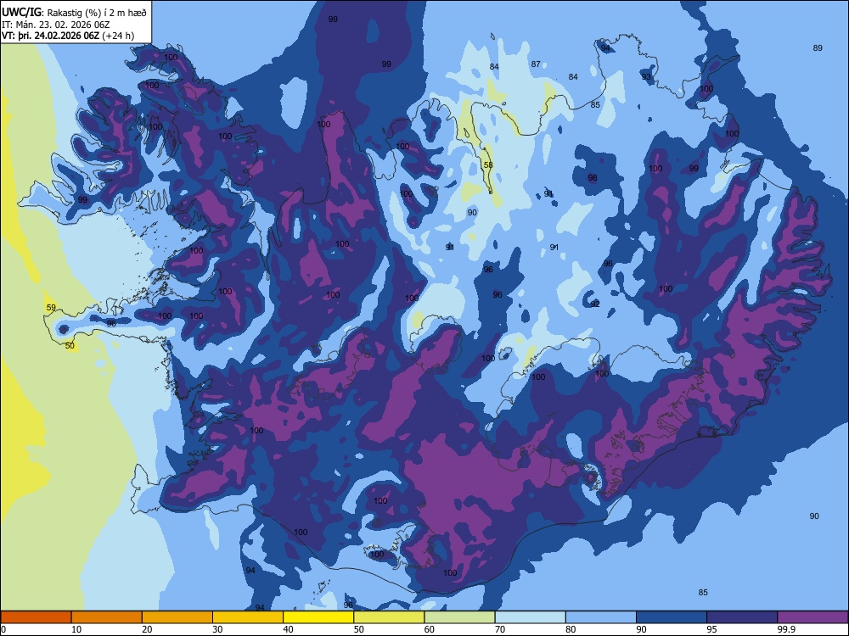Click the '95' tick label on the legend

[711, 629]
